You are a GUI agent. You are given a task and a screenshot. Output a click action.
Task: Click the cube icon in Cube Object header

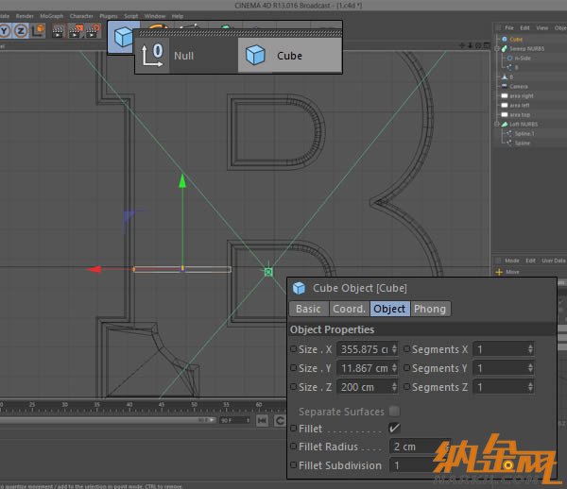(x=299, y=288)
